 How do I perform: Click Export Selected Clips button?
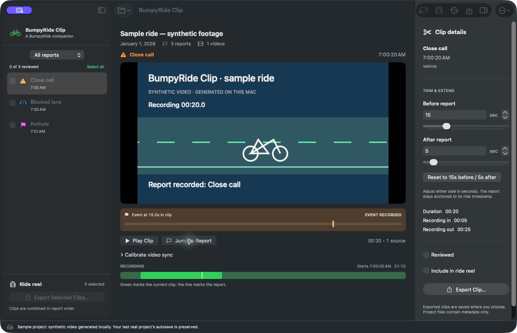click(x=57, y=297)
